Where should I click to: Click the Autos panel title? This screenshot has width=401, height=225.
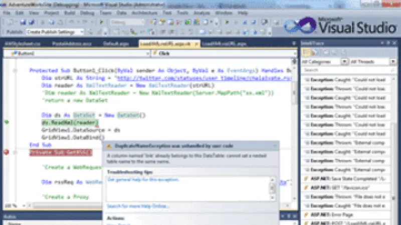coord(10,216)
